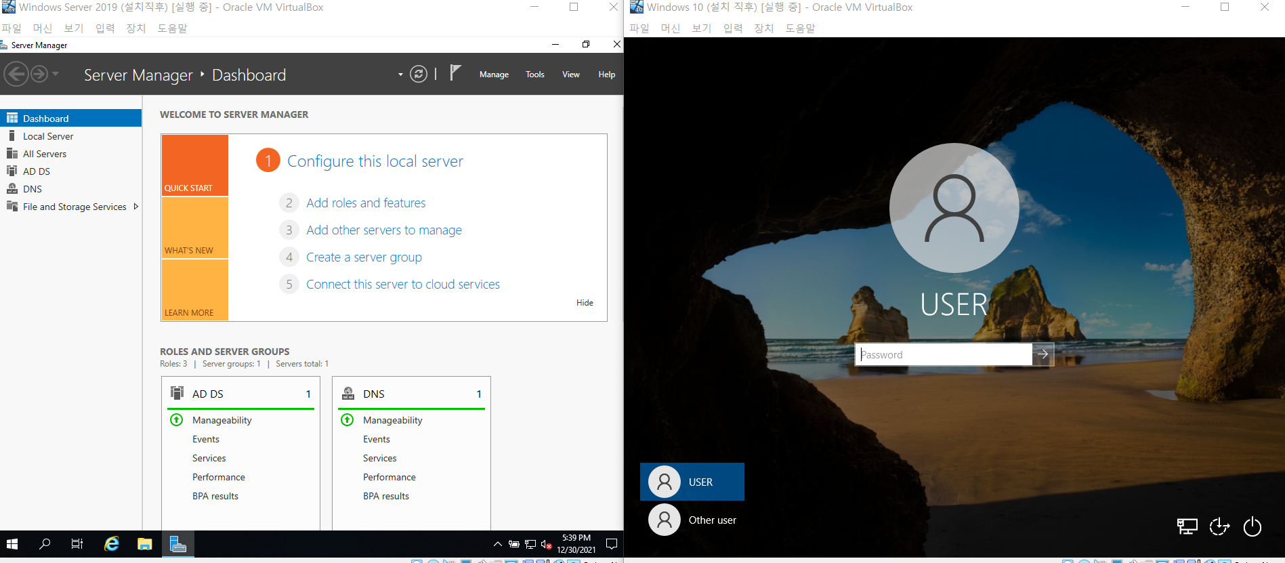Open Services under the DNS tile
Screen dimensions: 1285x563
click(x=380, y=458)
